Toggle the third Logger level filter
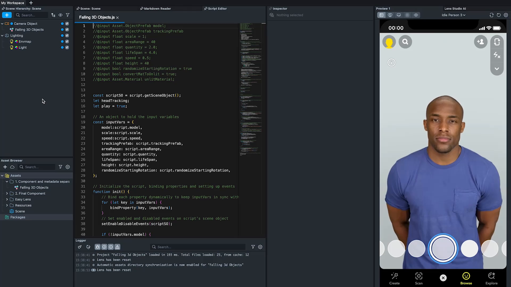This screenshot has height=287, width=511. (111, 247)
